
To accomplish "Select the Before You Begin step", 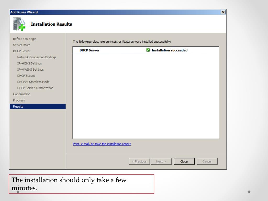I will [x=25, y=39].
